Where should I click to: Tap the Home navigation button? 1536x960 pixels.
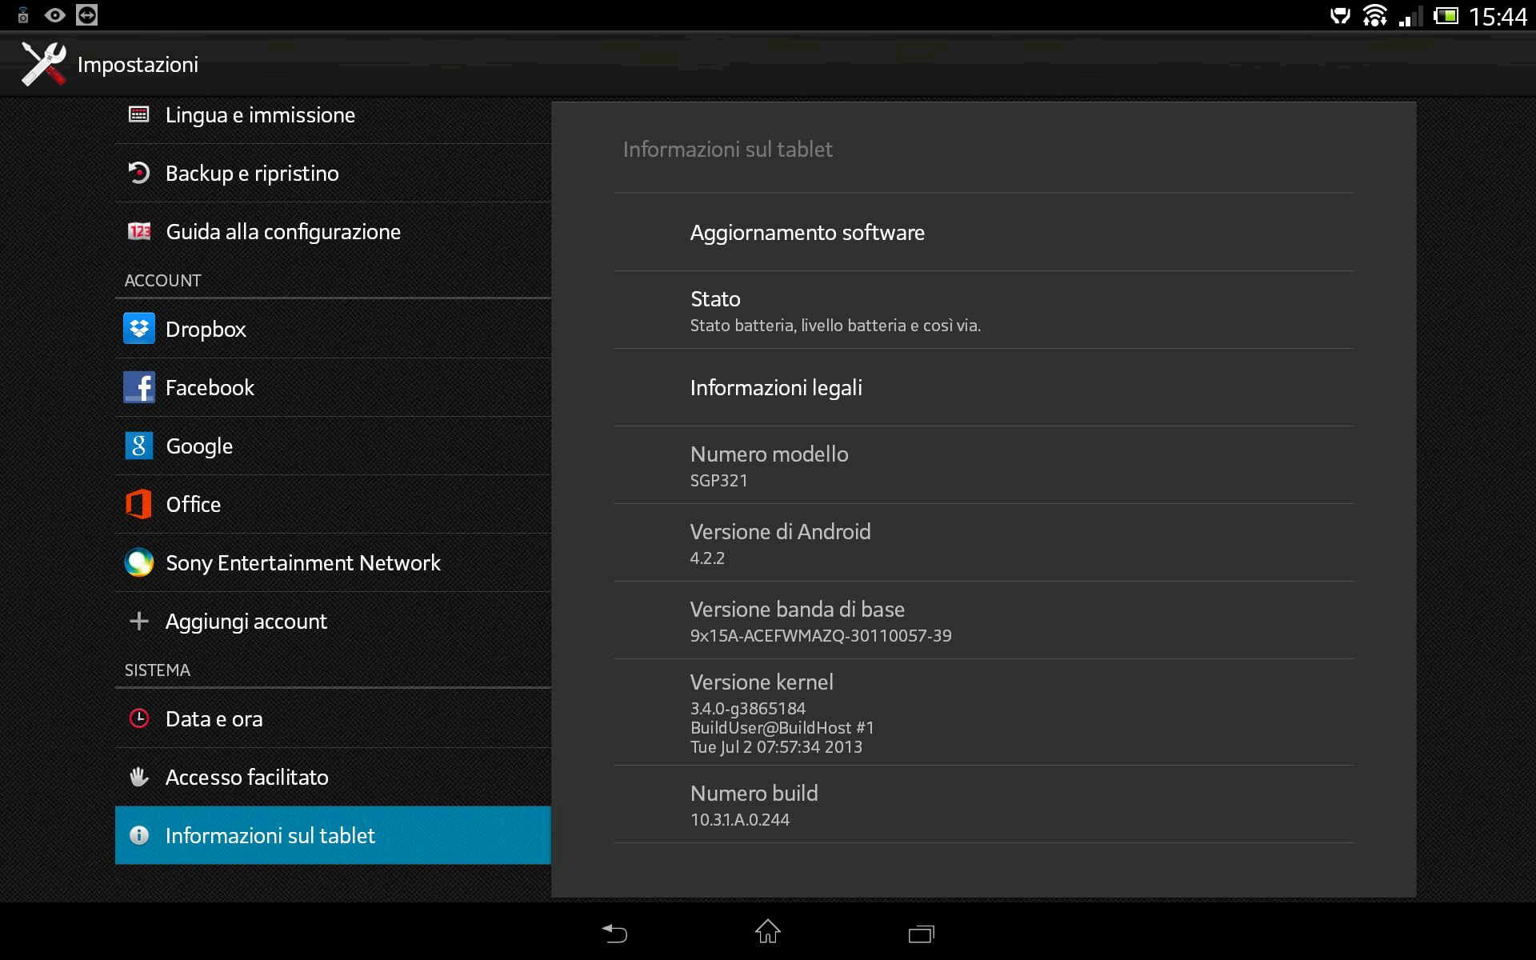coord(767,933)
